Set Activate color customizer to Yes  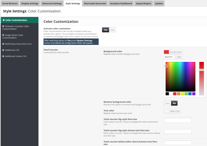105,30
